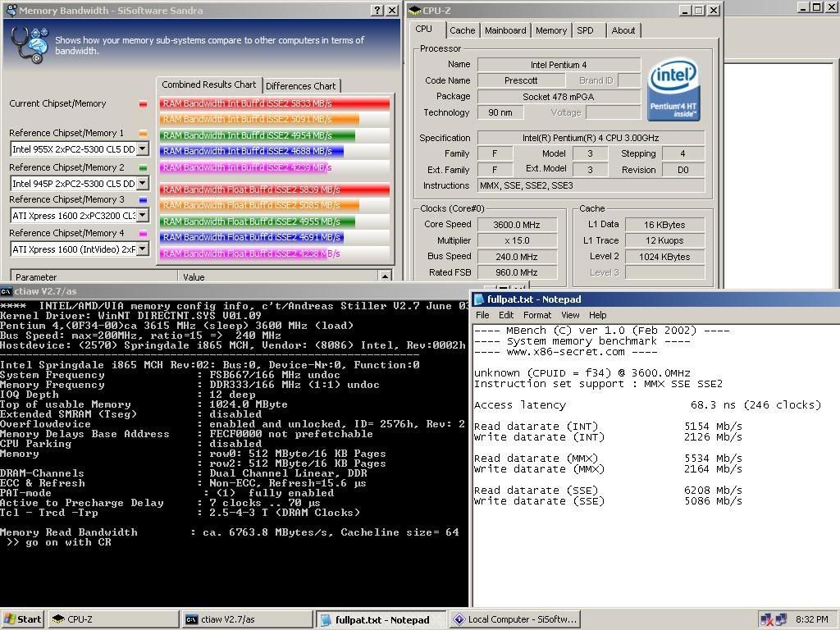This screenshot has width=840, height=630.
Task: Click the system tray clock 8:32 PM
Action: coord(811,619)
